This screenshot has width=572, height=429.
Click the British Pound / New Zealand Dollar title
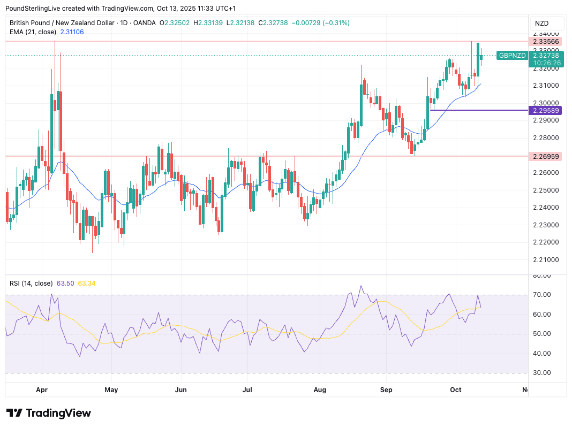62,23
